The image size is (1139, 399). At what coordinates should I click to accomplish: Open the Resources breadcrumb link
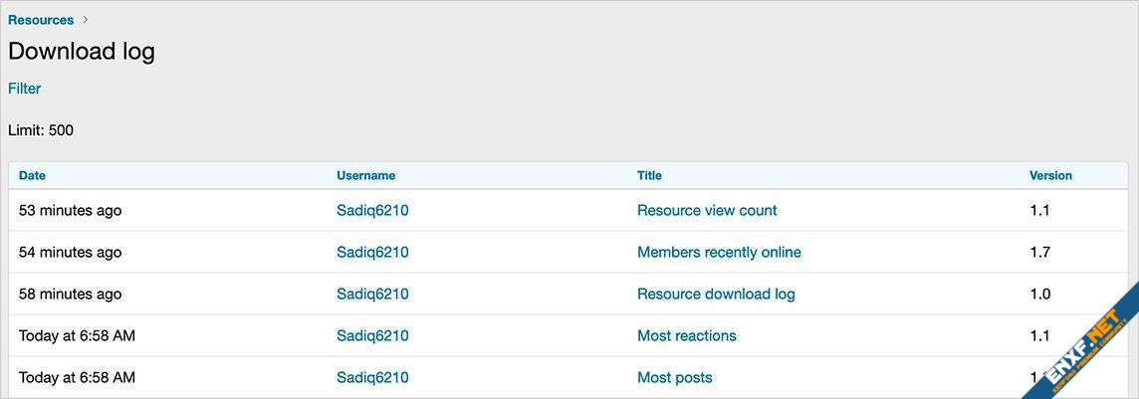tap(41, 20)
